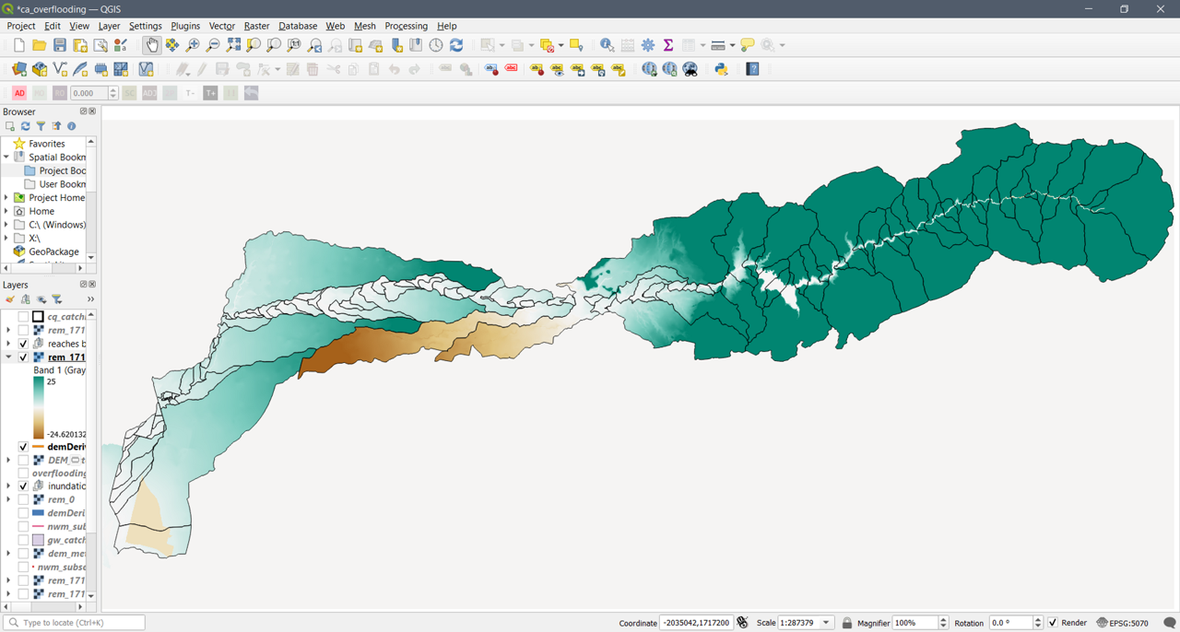The width and height of the screenshot is (1180, 632).
Task: Show the Statistical Summary panel
Action: pyautogui.click(x=667, y=44)
